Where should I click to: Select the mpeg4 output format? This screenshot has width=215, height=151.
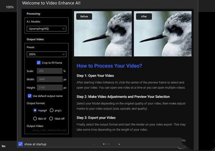(x=35, y=110)
